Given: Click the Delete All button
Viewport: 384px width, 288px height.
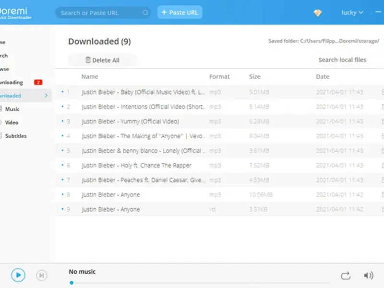Looking at the screenshot, I should click(x=102, y=60).
